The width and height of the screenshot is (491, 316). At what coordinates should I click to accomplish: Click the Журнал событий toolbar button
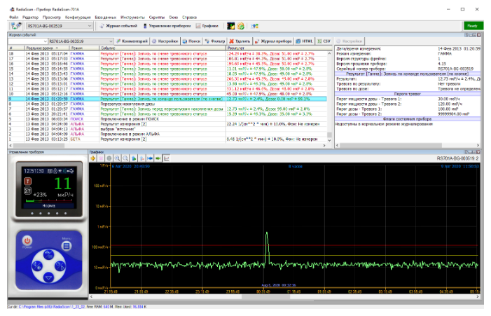pyautogui.click(x=118, y=26)
